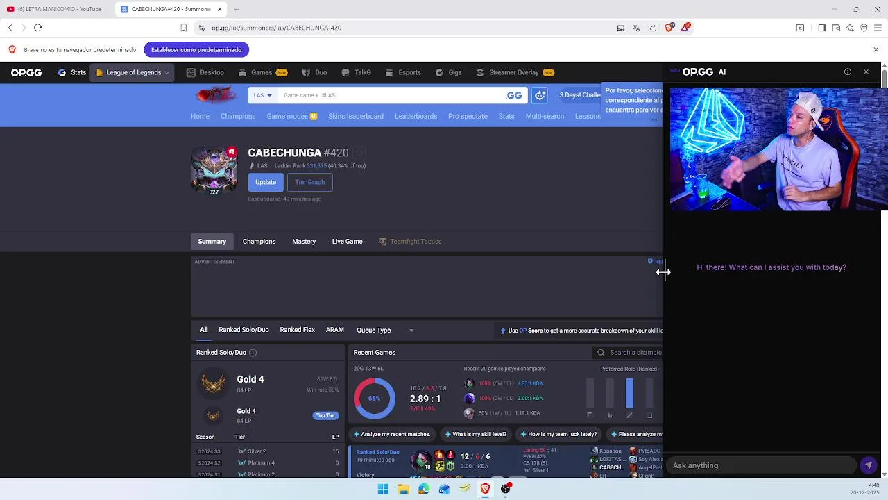This screenshot has width=888, height=500.
Task: Click the highlighted preferred role bar
Action: pyautogui.click(x=629, y=393)
